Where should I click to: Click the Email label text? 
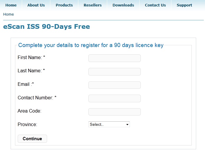(x=26, y=84)
